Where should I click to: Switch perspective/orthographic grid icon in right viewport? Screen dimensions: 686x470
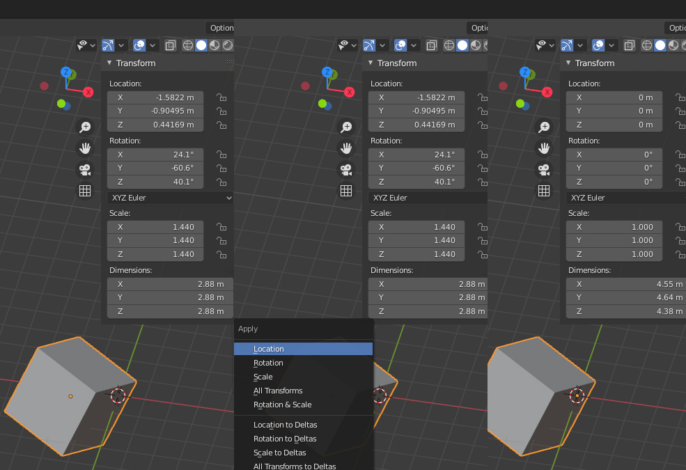coord(544,191)
